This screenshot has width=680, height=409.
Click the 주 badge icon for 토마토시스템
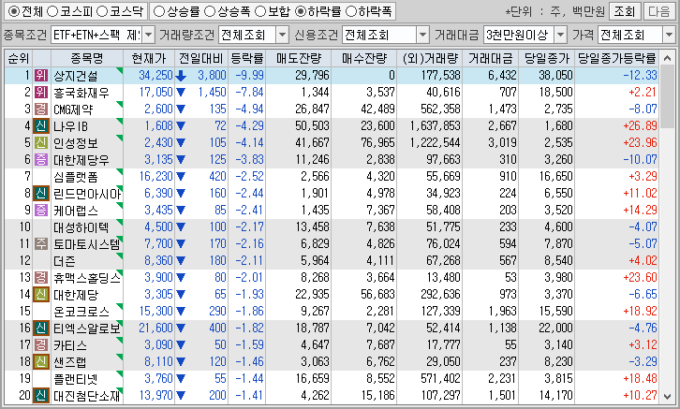point(41,244)
